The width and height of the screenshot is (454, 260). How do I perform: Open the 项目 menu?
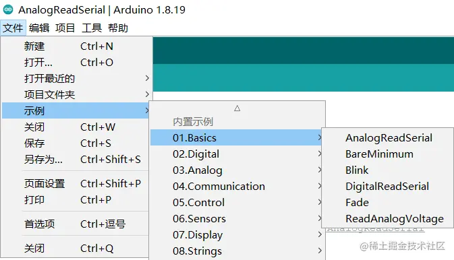click(x=65, y=28)
